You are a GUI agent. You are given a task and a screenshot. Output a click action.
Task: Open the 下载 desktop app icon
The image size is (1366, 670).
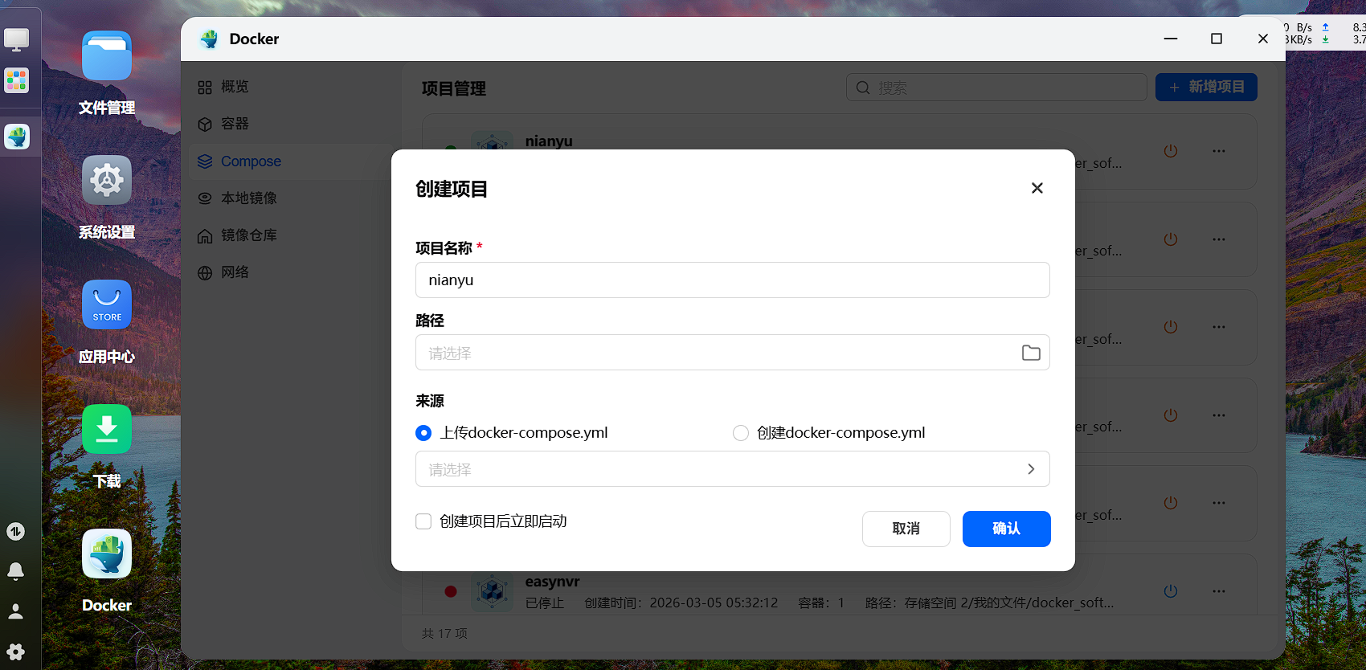107,429
